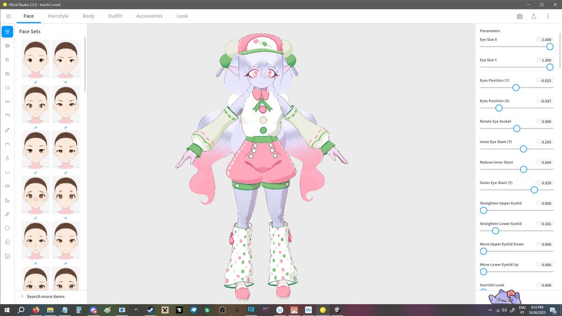Open the Eyeliner brush icon

pos(7,130)
